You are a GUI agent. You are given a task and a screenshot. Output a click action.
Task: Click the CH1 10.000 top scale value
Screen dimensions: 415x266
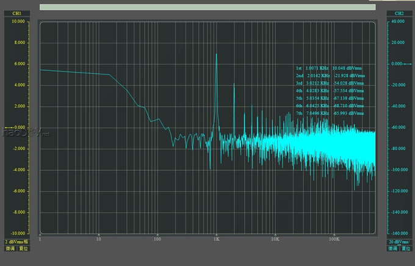click(18, 21)
